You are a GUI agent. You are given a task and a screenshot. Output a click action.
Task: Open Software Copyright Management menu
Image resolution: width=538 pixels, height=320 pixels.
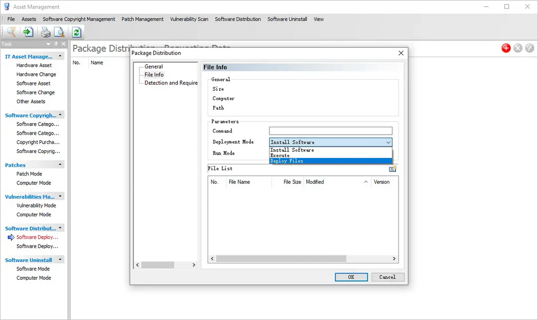tap(79, 19)
